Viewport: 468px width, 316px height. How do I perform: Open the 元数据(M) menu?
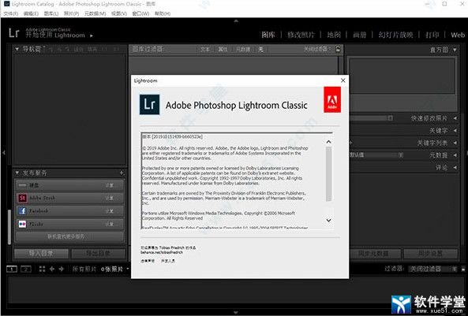pos(95,13)
